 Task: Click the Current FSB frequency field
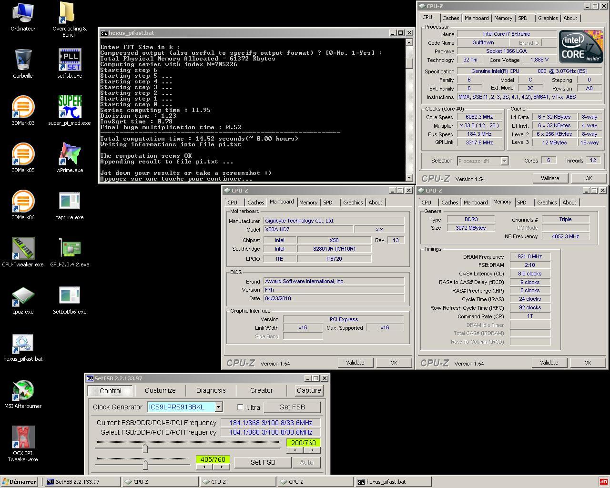click(270, 423)
